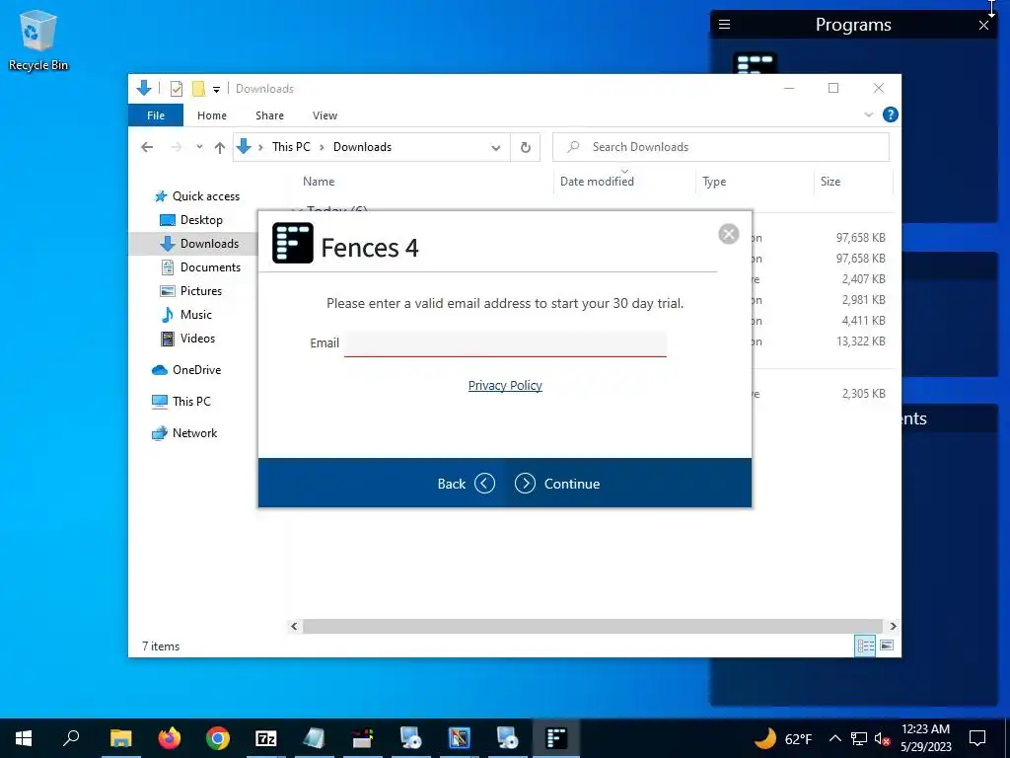1010x758 pixels.
Task: Open the View ribbon tab
Action: [x=325, y=115]
